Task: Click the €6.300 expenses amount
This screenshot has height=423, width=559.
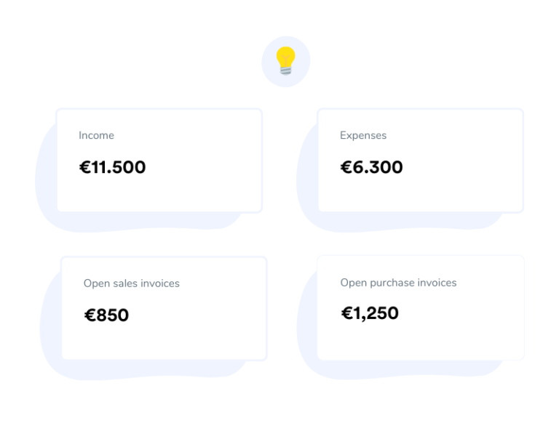Action: point(371,167)
